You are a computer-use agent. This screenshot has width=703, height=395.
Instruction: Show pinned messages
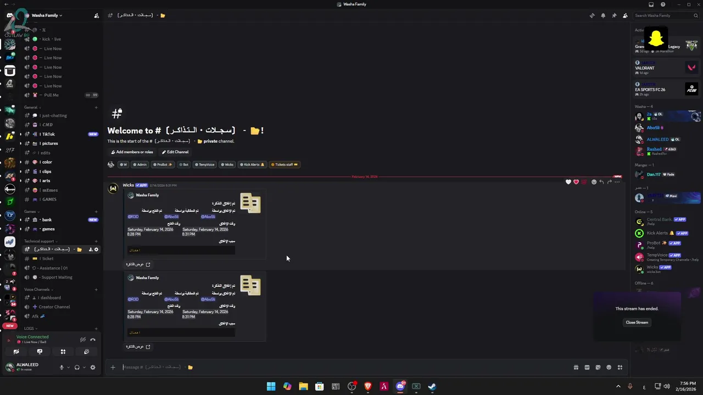tap(614, 15)
